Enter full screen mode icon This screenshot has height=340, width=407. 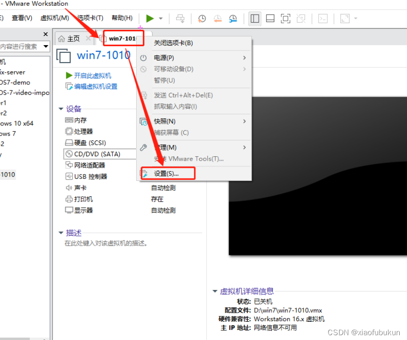[285, 18]
